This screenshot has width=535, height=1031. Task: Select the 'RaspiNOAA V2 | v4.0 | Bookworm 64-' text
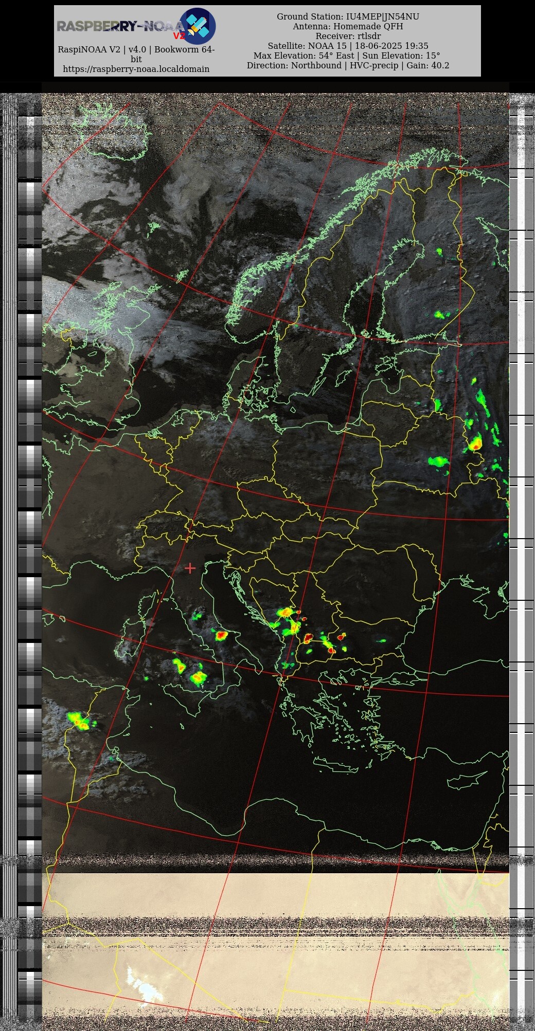(136, 50)
